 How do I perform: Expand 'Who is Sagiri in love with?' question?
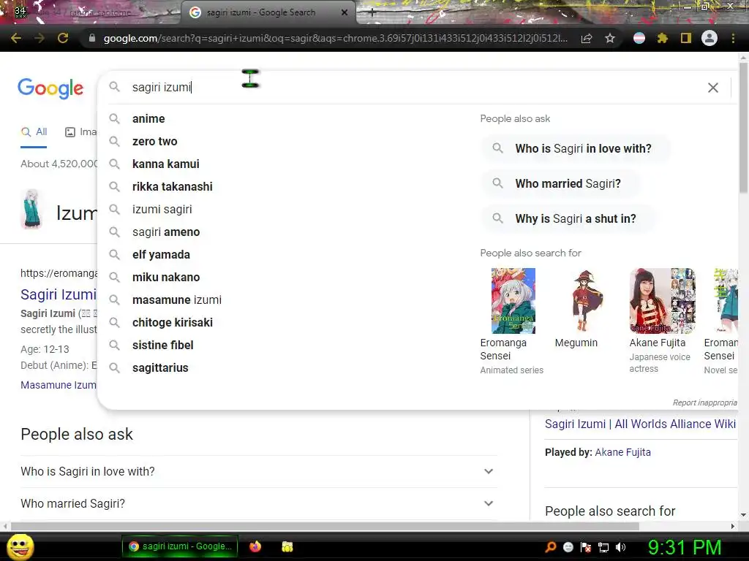(x=258, y=471)
